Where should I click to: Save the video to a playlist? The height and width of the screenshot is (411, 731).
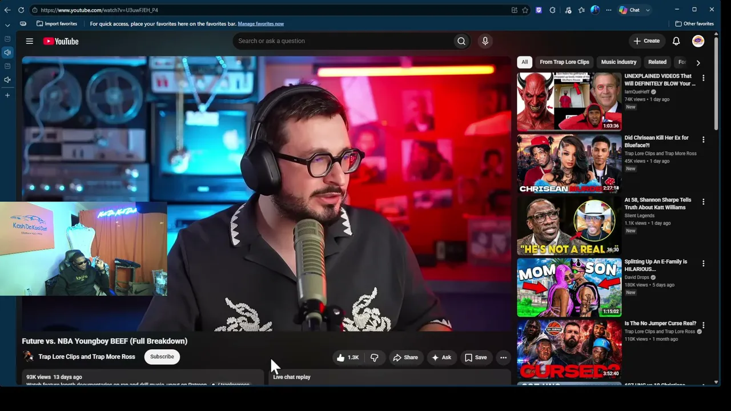pos(476,357)
